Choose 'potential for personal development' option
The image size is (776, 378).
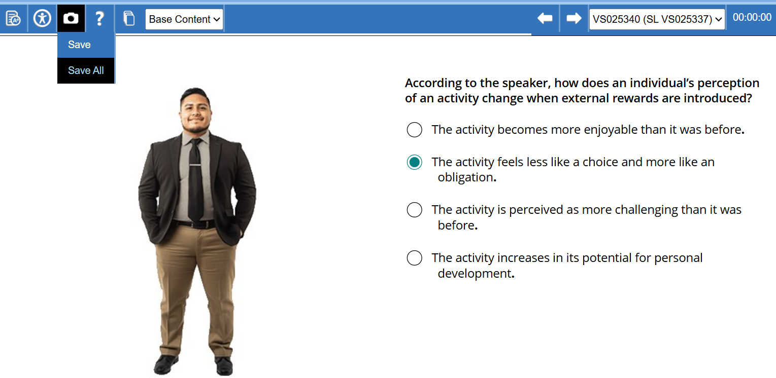click(x=415, y=258)
